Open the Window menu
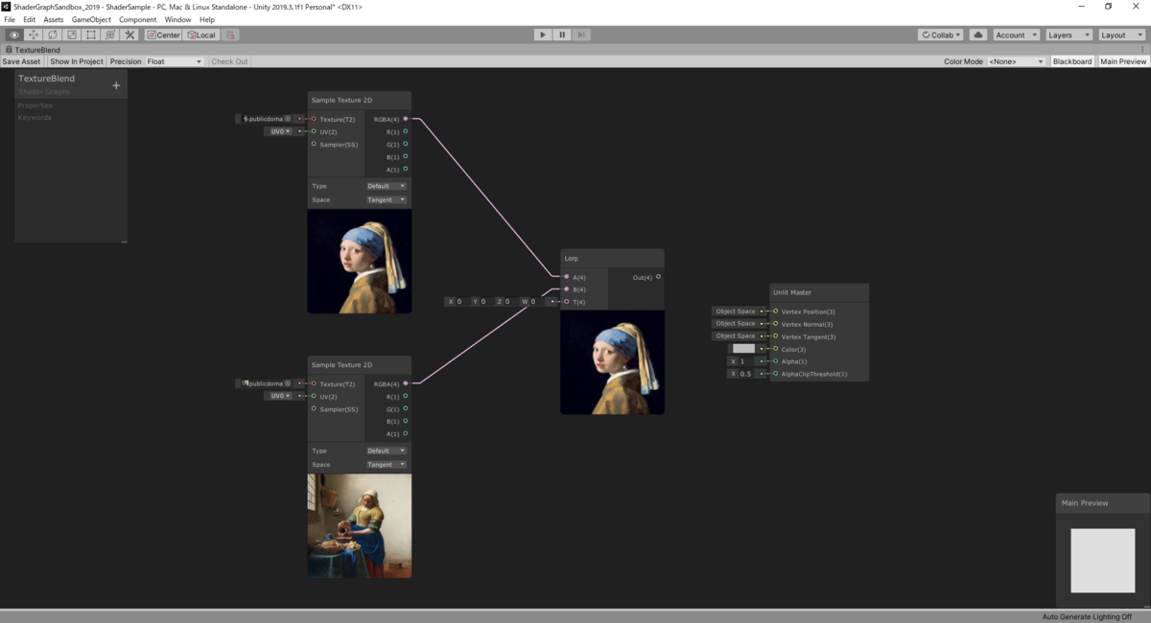The image size is (1151, 623). [x=177, y=19]
